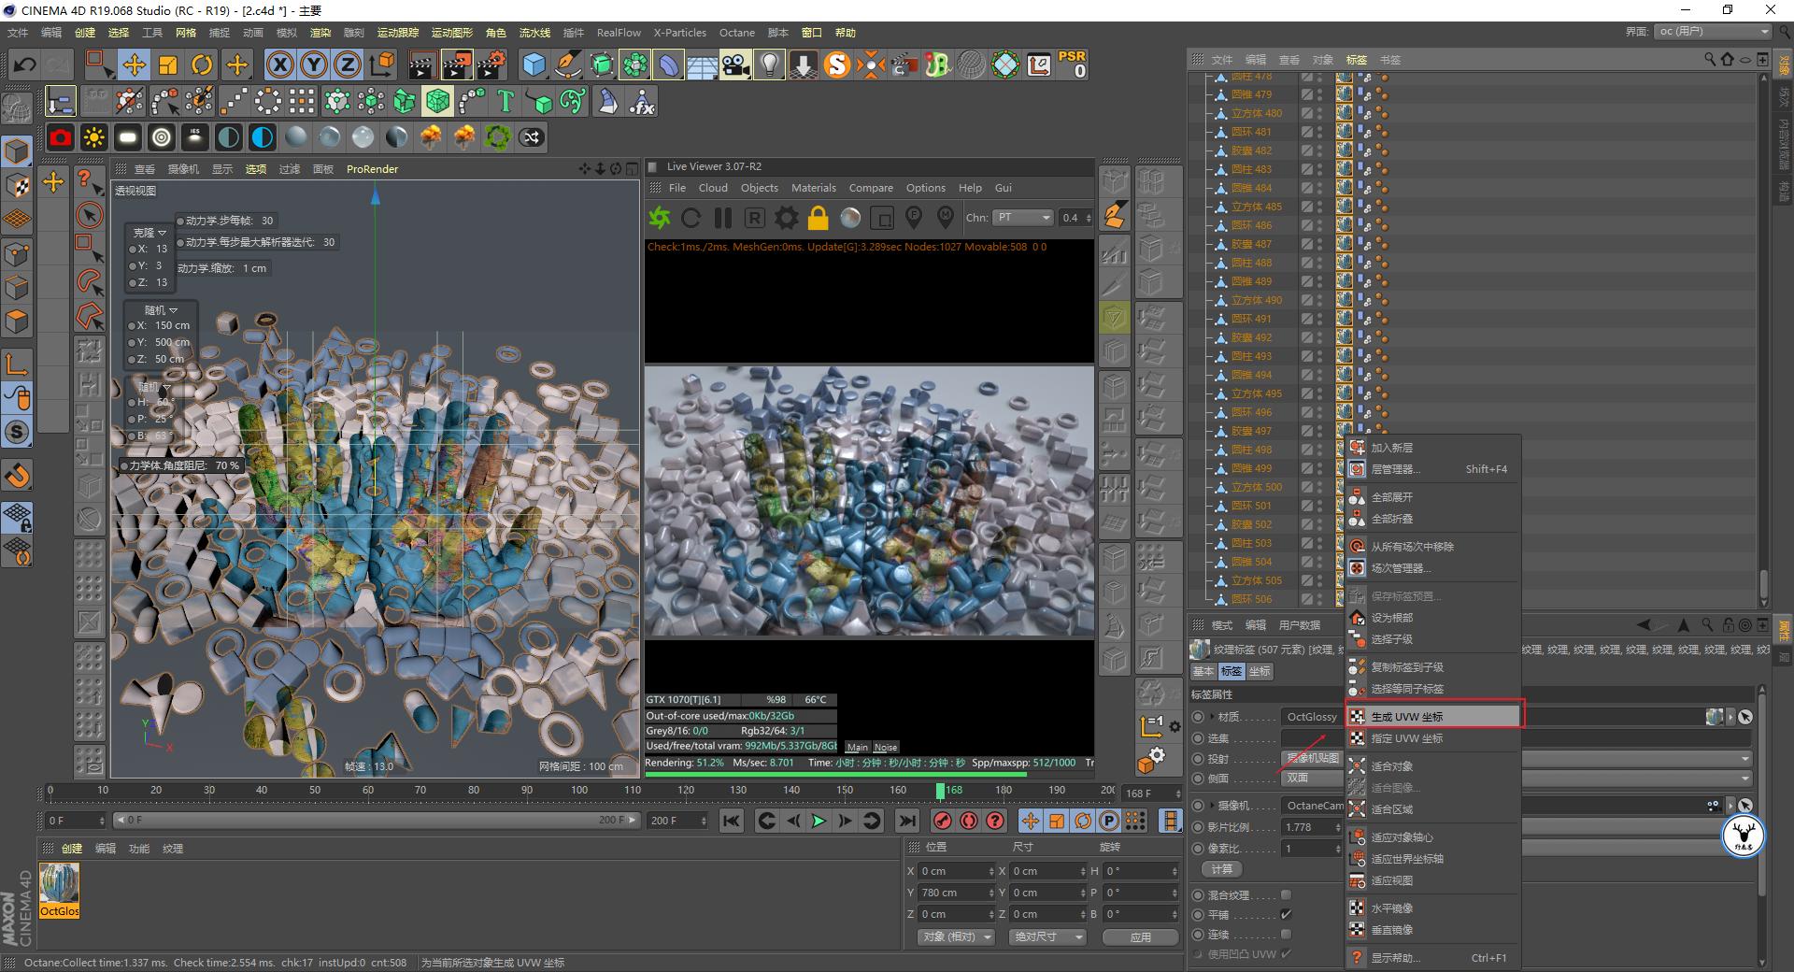This screenshot has width=1794, height=972.
Task: Open the 投射 projection dropdown showing 摄像机贴图
Action: [x=1311, y=758]
